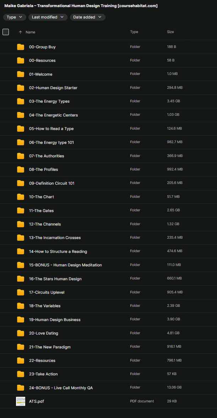
Task: Open the 20-Love Dating folder name
Action: [43, 333]
